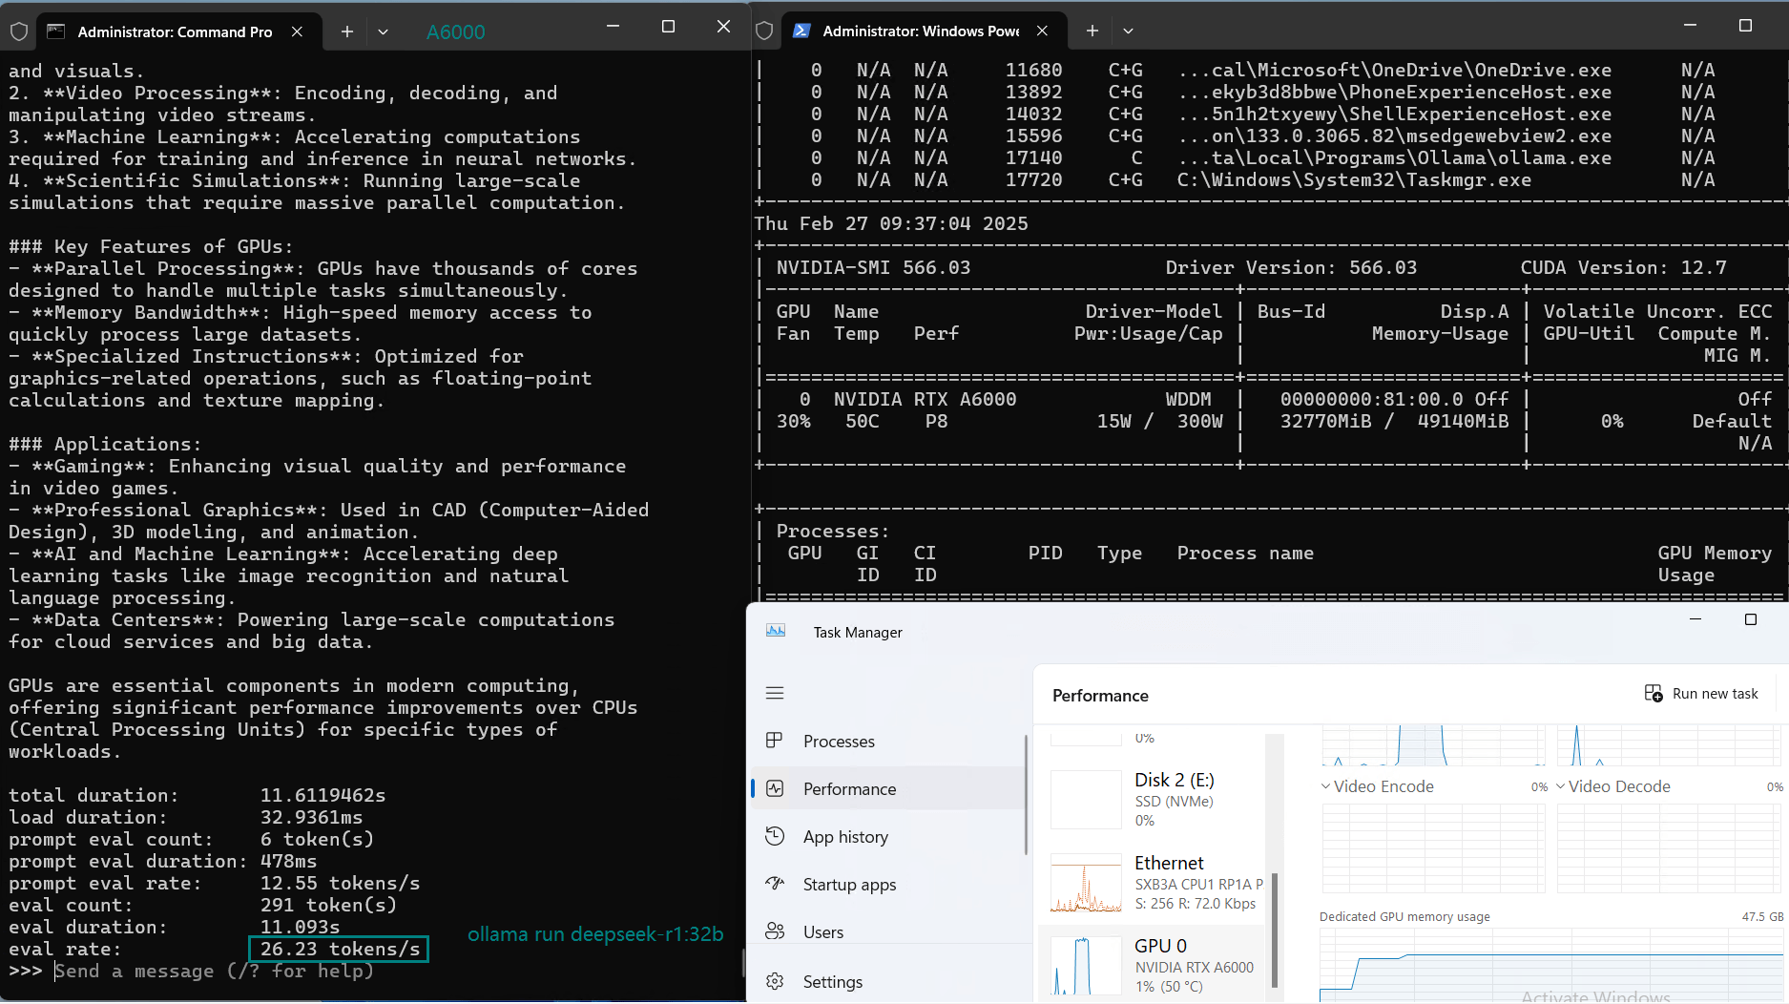Click the 26.23 tokens/s eval rate value
Image resolution: width=1789 pixels, height=1004 pixels.
coord(340,949)
